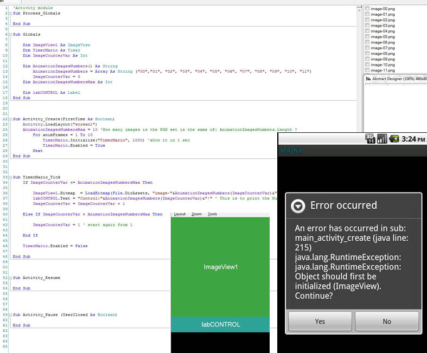Click the 'Activity module comment line

(33, 8)
